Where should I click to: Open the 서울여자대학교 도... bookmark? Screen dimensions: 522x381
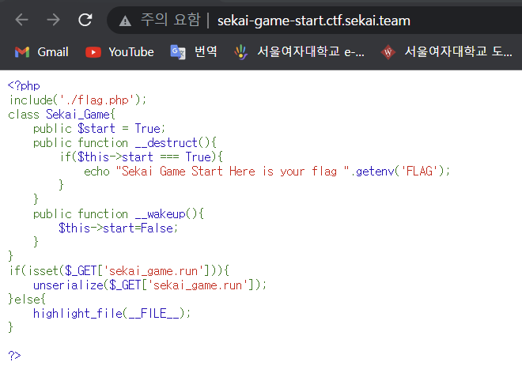tap(446, 52)
